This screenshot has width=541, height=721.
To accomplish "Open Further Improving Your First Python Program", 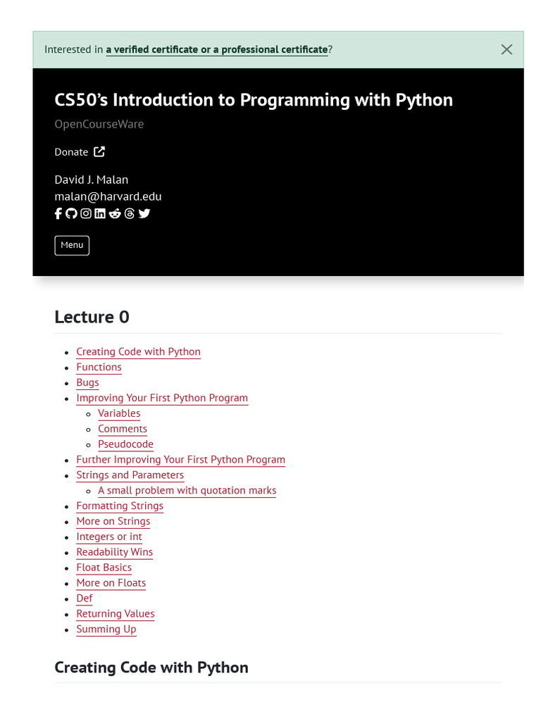I will click(x=181, y=459).
